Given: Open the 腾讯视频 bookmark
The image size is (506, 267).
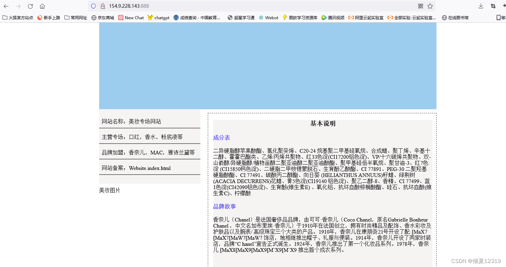Looking at the screenshot, I should 333,18.
